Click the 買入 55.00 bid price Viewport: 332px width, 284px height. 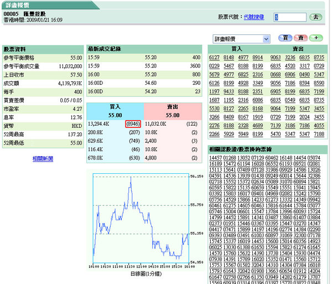[x=115, y=115]
